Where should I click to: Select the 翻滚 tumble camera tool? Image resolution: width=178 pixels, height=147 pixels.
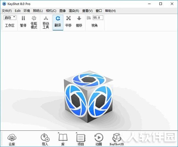[58, 22]
